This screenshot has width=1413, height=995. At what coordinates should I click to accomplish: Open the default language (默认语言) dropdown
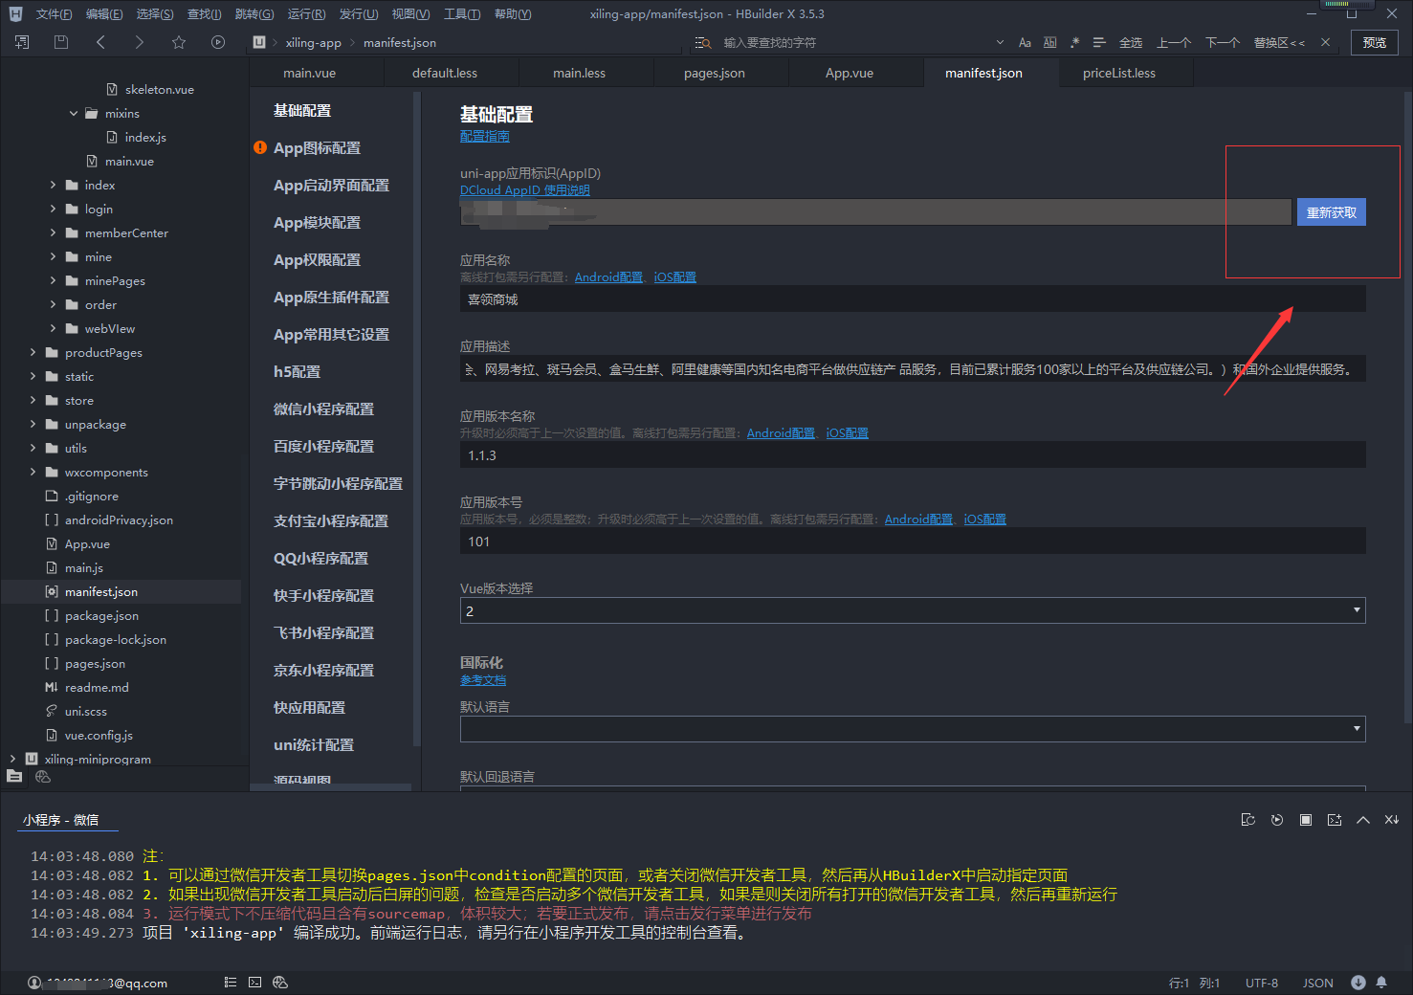[x=913, y=729]
